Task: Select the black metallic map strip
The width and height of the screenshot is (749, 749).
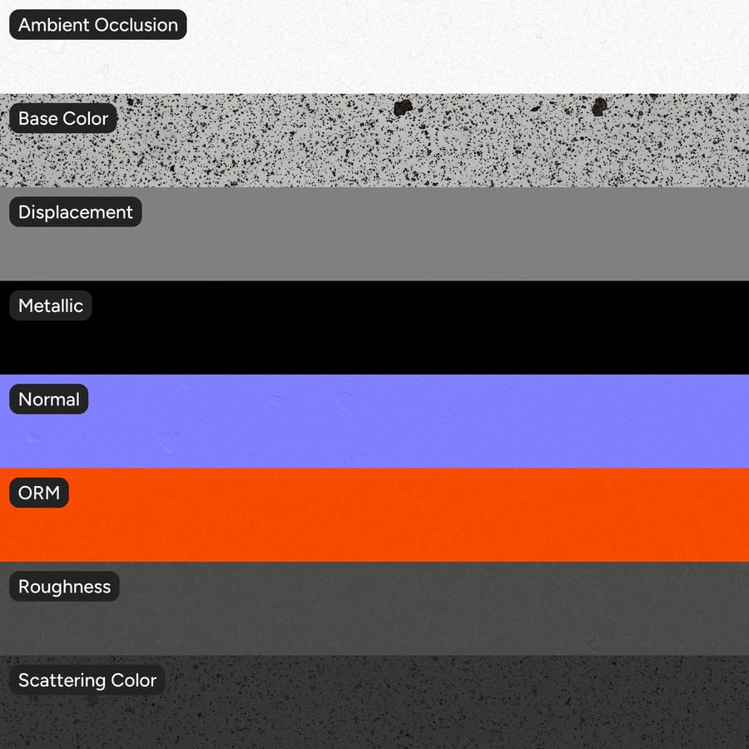Action: [374, 328]
